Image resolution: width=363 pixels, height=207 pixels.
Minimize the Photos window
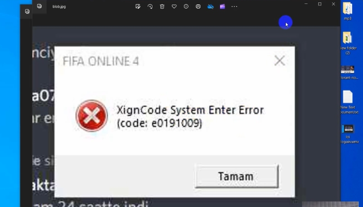click(x=306, y=4)
